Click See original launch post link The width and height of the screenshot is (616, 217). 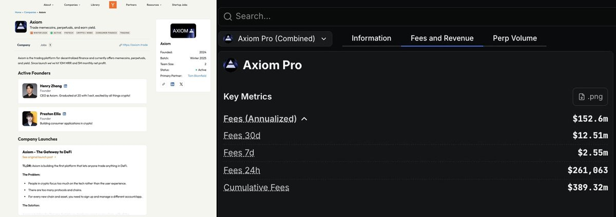pyautogui.click(x=39, y=157)
